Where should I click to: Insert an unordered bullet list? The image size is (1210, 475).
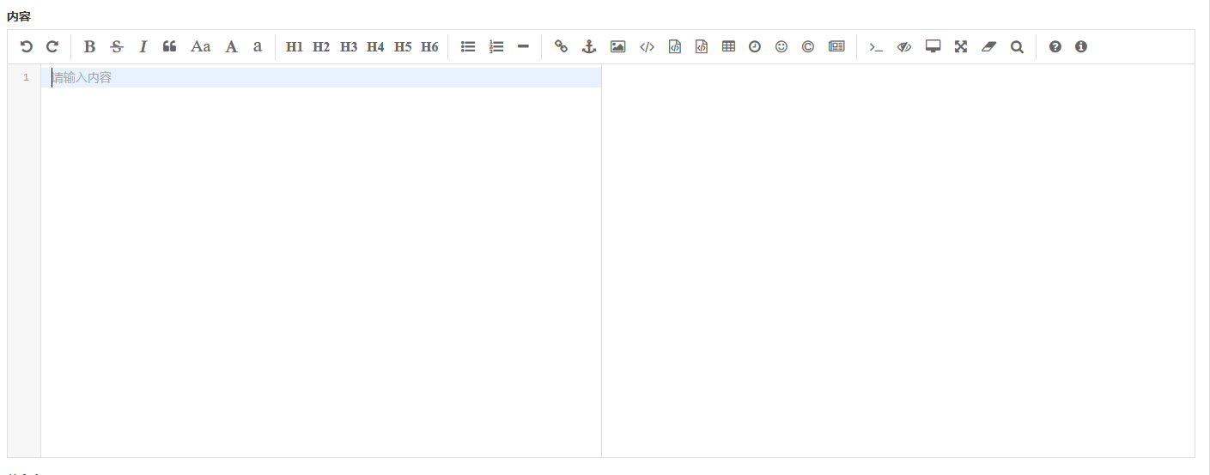(x=468, y=47)
